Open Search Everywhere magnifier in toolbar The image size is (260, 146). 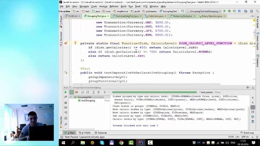point(257,11)
